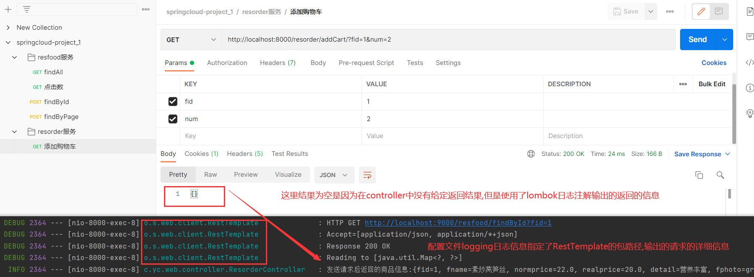Uncheck the num parameter checkbox

[x=173, y=119]
